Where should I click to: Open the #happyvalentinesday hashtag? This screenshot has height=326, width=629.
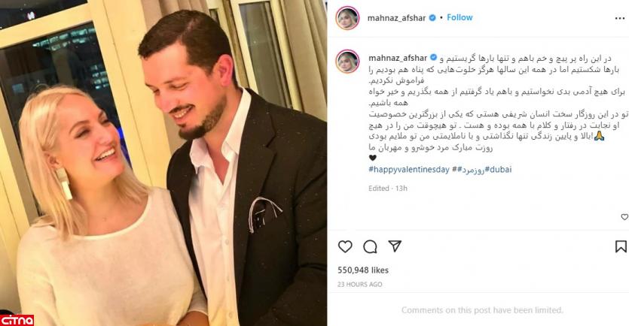coord(409,169)
